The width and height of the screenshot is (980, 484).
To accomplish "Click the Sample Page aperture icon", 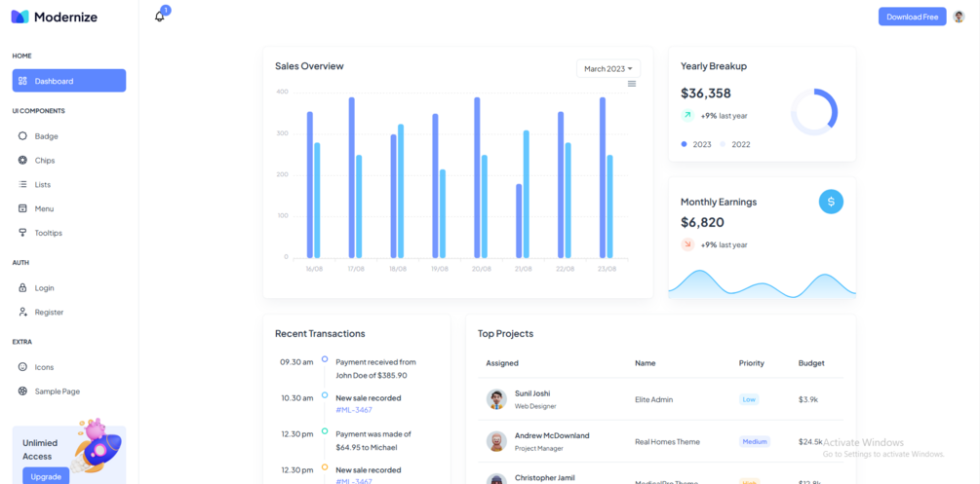I will click(x=22, y=391).
